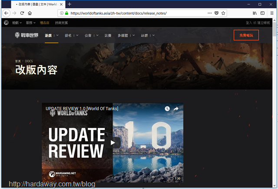Click the page vertical scrollbar thumb
Screen dimensions: 278x189
click(275, 29)
